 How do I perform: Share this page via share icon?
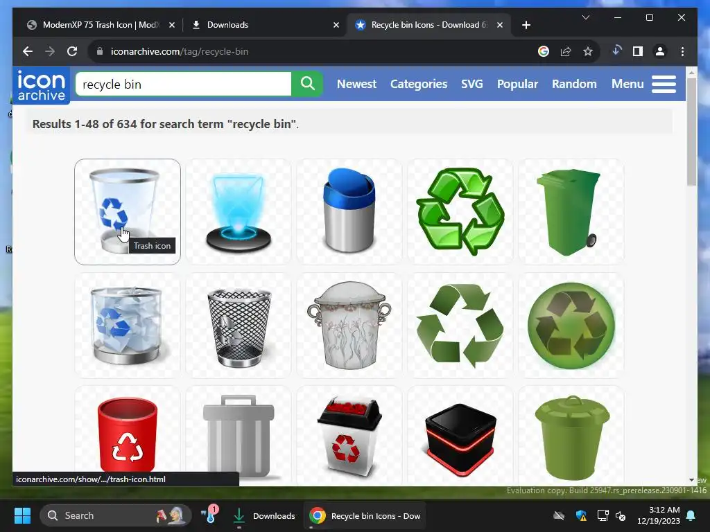tap(566, 51)
